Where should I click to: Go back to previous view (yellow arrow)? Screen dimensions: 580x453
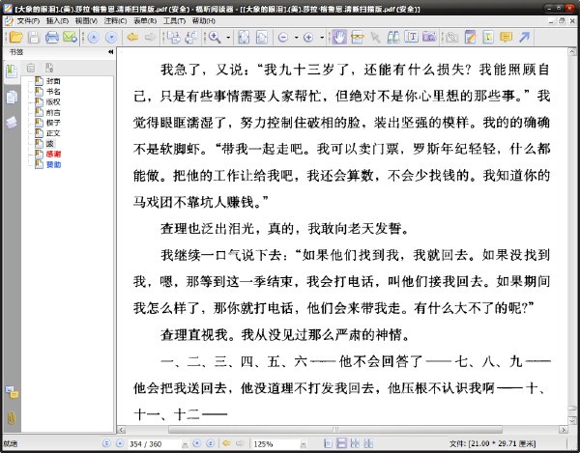coord(132,38)
